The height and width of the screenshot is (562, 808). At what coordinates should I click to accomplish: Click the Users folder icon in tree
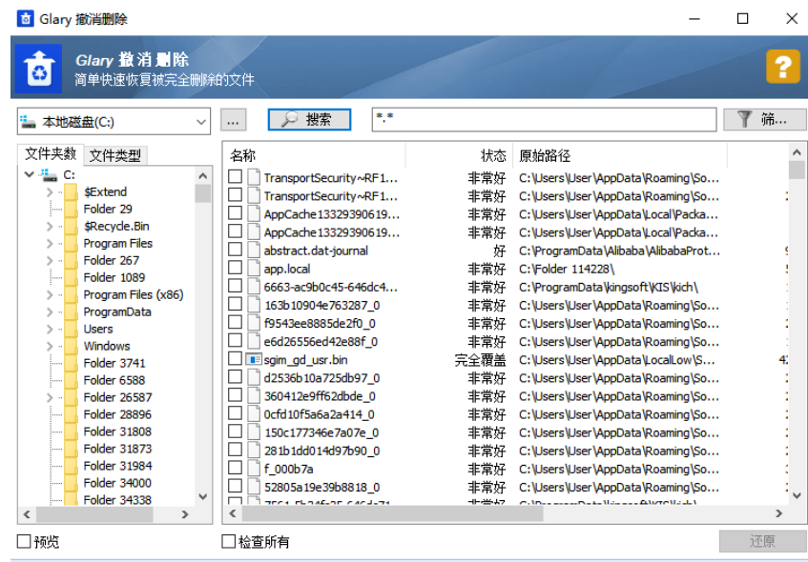pyautogui.click(x=71, y=329)
